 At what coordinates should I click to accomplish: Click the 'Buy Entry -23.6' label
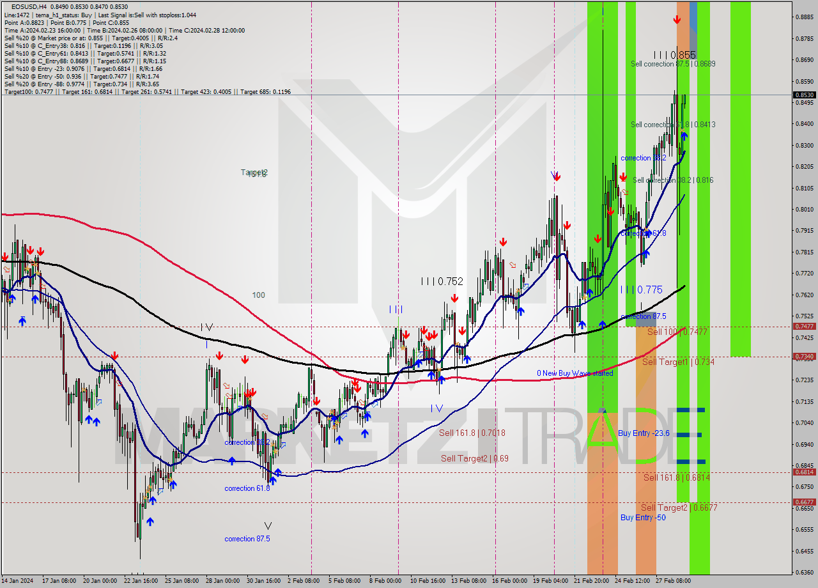[x=644, y=433]
